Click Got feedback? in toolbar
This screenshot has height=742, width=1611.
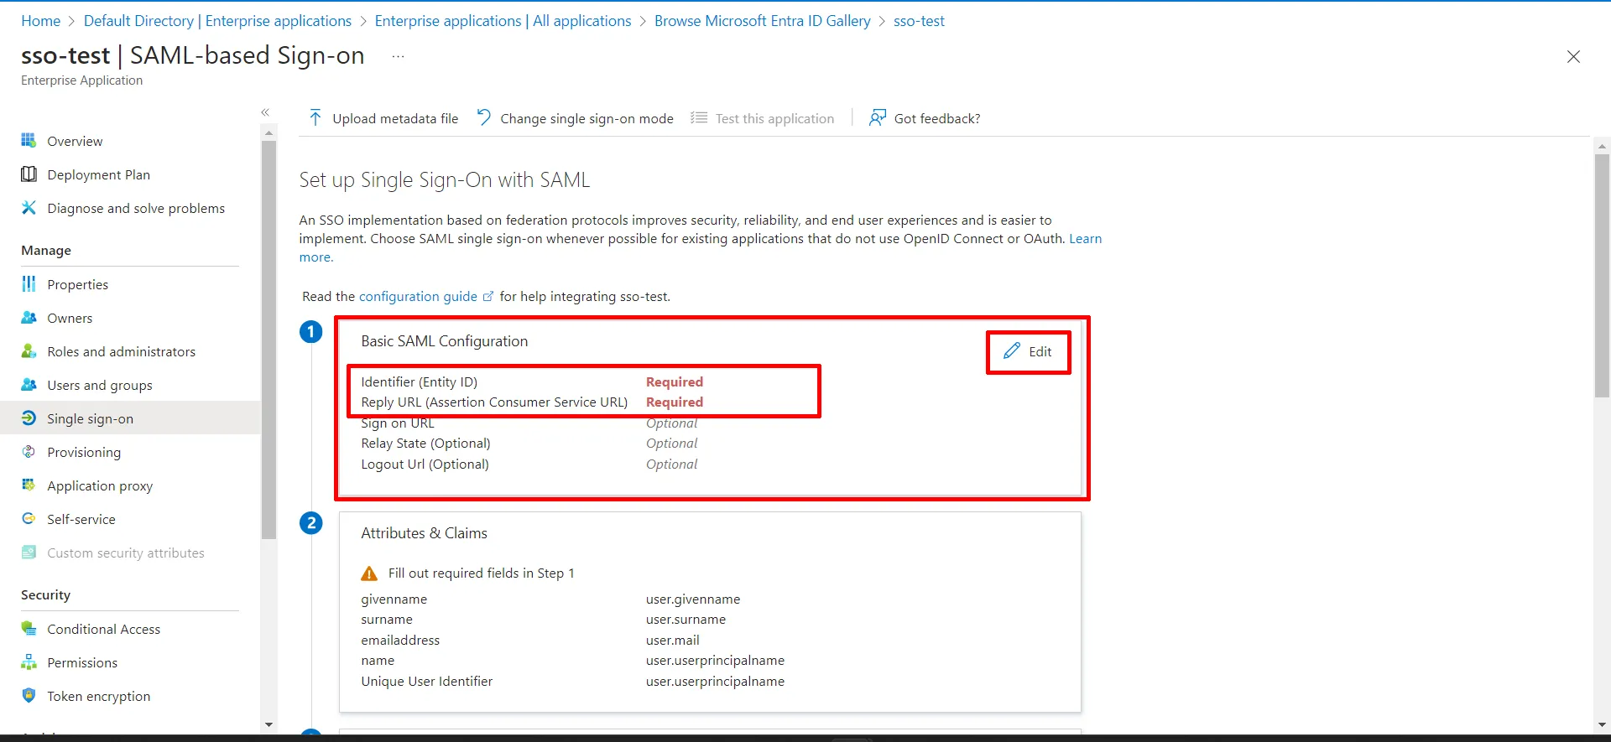(925, 118)
